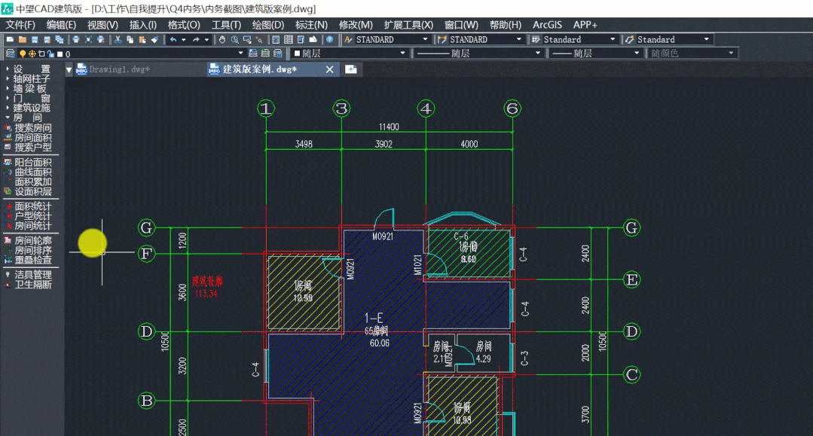Click the Multileader Style icon
This screenshot has height=436, width=813.
coord(629,39)
